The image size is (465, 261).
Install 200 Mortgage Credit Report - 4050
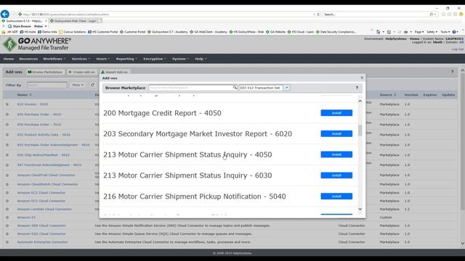tap(336, 113)
